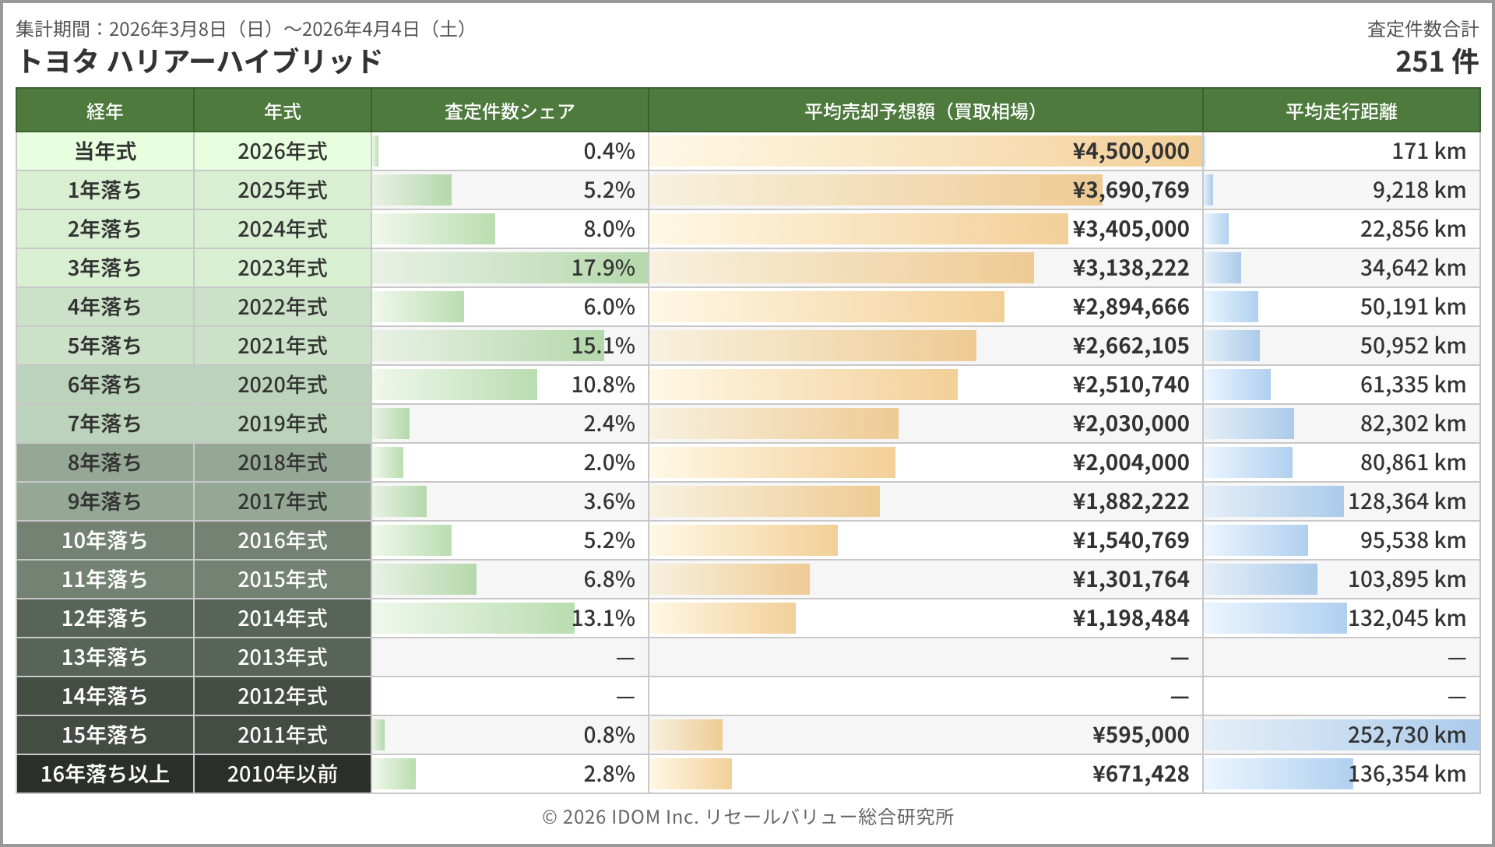The image size is (1495, 847).
Task: Select the 16年落ち以上 row label
Action: click(105, 774)
